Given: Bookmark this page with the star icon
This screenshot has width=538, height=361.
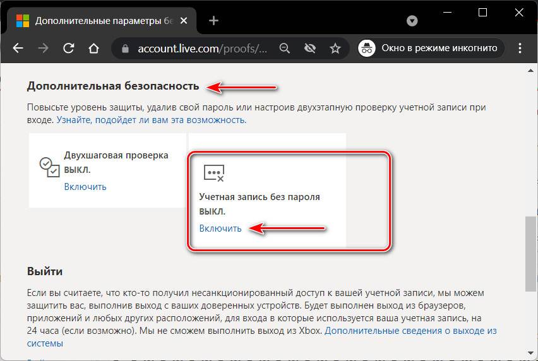Looking at the screenshot, I should pyautogui.click(x=335, y=48).
